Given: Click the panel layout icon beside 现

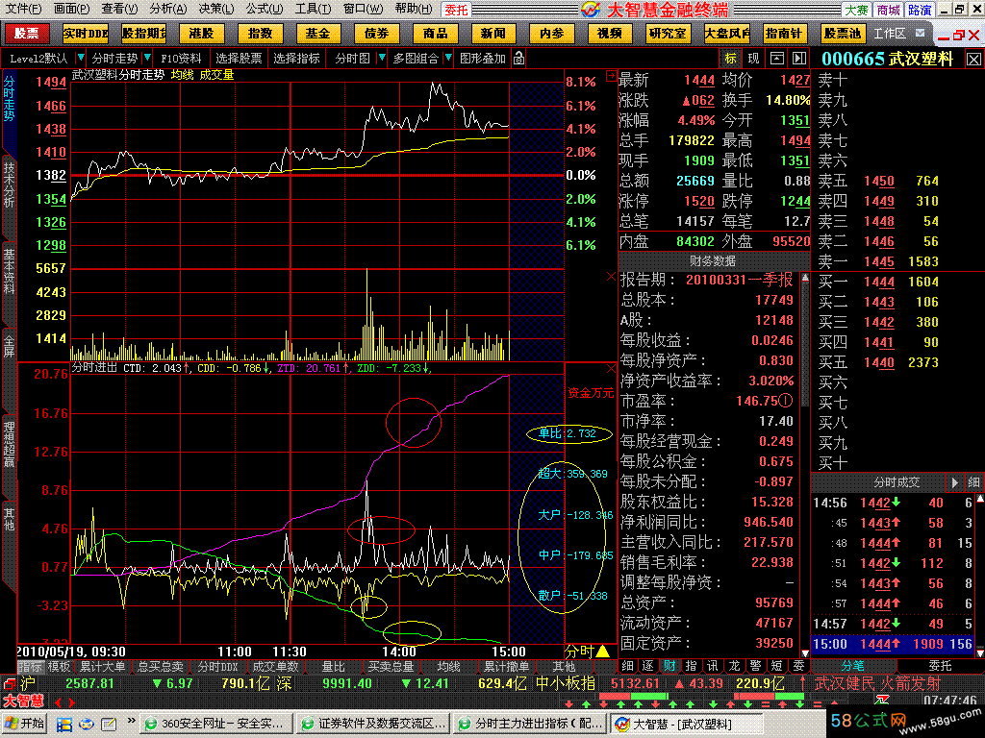Looking at the screenshot, I should [x=777, y=59].
